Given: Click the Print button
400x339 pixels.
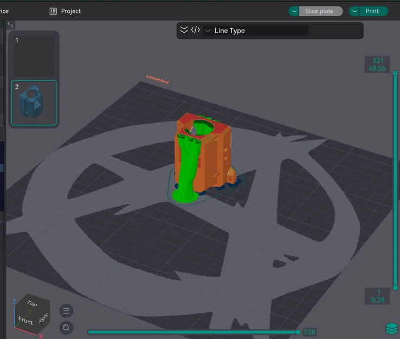Looking at the screenshot, I should (373, 11).
